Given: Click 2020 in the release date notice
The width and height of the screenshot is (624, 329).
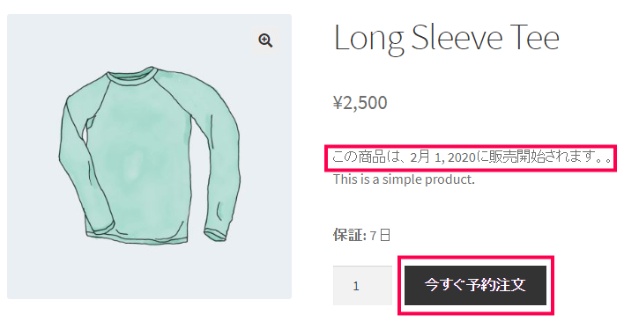Looking at the screenshot, I should coord(461,157).
